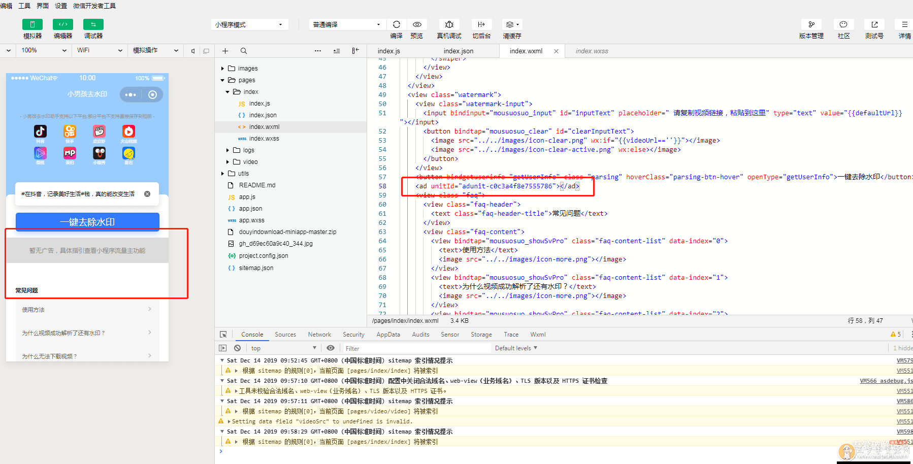The height and width of the screenshot is (464, 913).
Task: Open the 普通编译 compile mode dropdown
Action: tap(347, 25)
